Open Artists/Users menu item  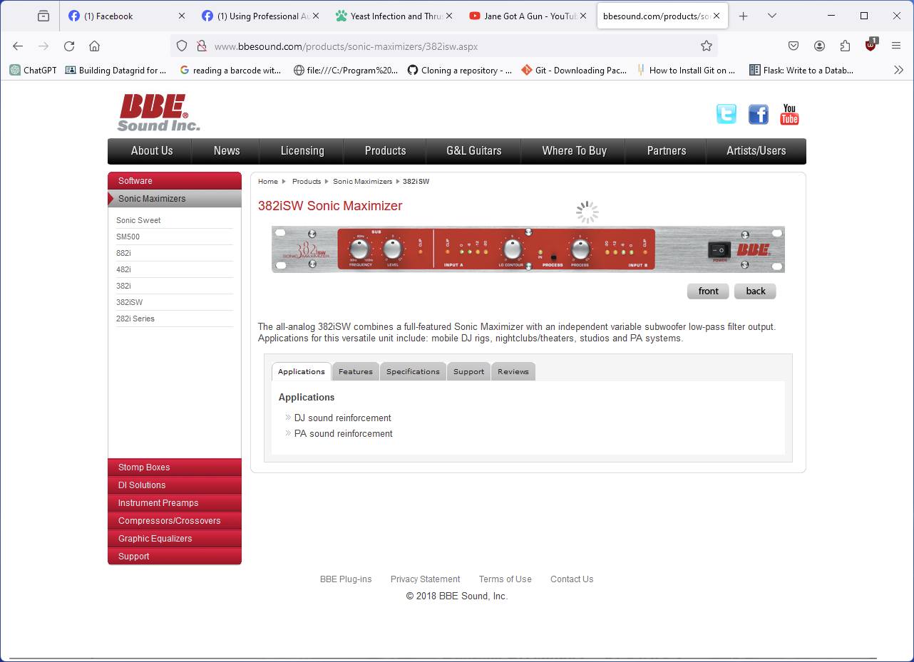[756, 150]
